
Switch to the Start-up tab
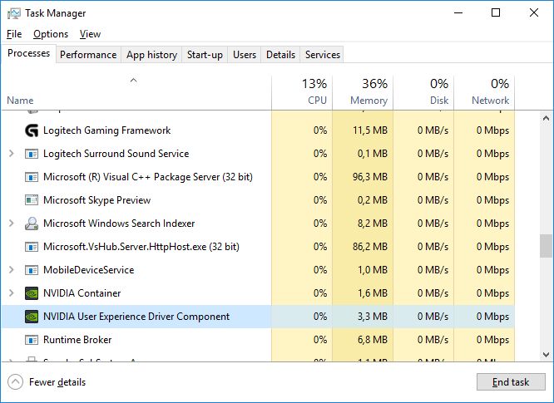tap(205, 55)
